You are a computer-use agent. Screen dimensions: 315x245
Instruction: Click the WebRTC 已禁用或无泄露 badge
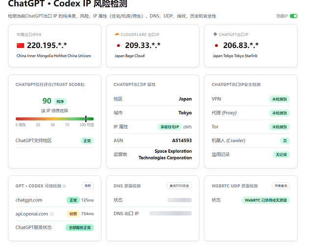pos(266,200)
